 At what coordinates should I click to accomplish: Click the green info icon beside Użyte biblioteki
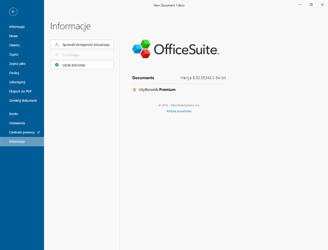[x=57, y=65]
